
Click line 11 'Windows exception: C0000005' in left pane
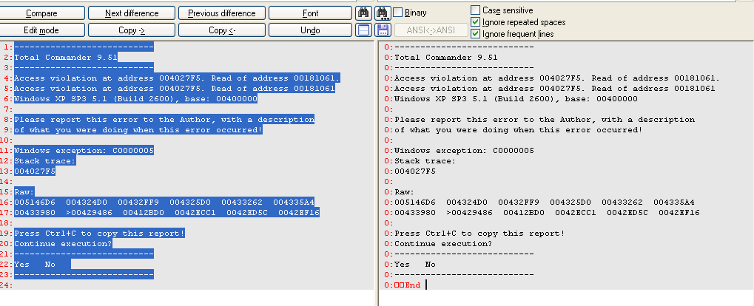pos(84,150)
